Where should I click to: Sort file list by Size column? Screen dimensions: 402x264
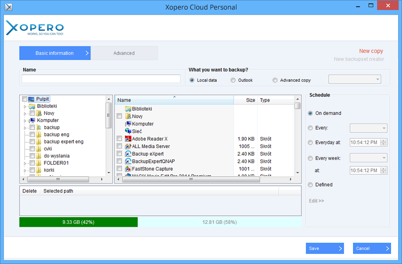246,100
